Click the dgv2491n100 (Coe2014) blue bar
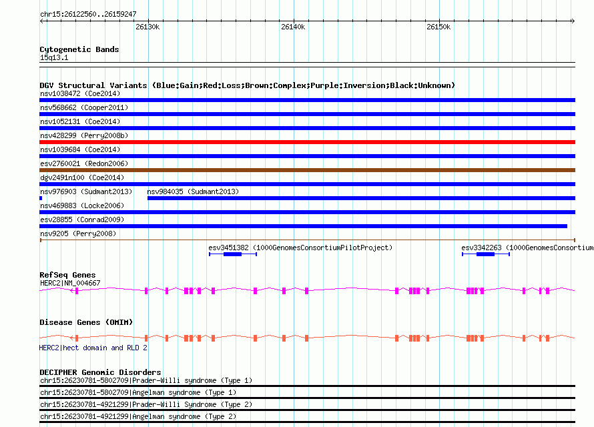 click(x=307, y=184)
